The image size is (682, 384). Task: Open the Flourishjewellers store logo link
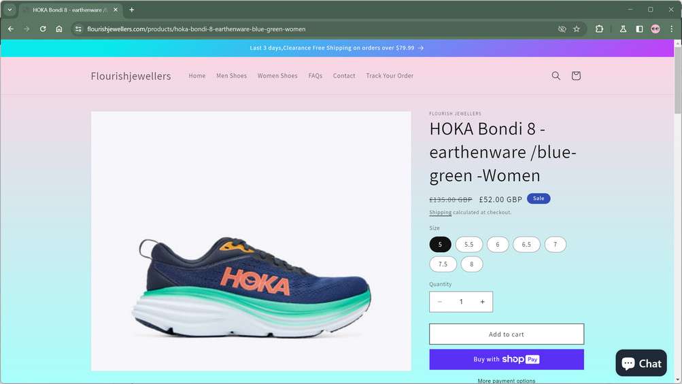coord(131,75)
